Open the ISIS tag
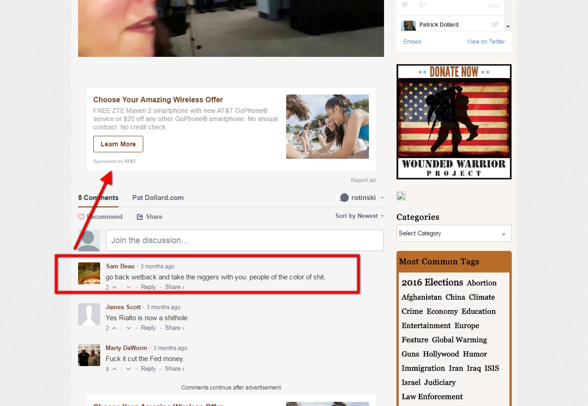This screenshot has height=406, width=588. 492,368
